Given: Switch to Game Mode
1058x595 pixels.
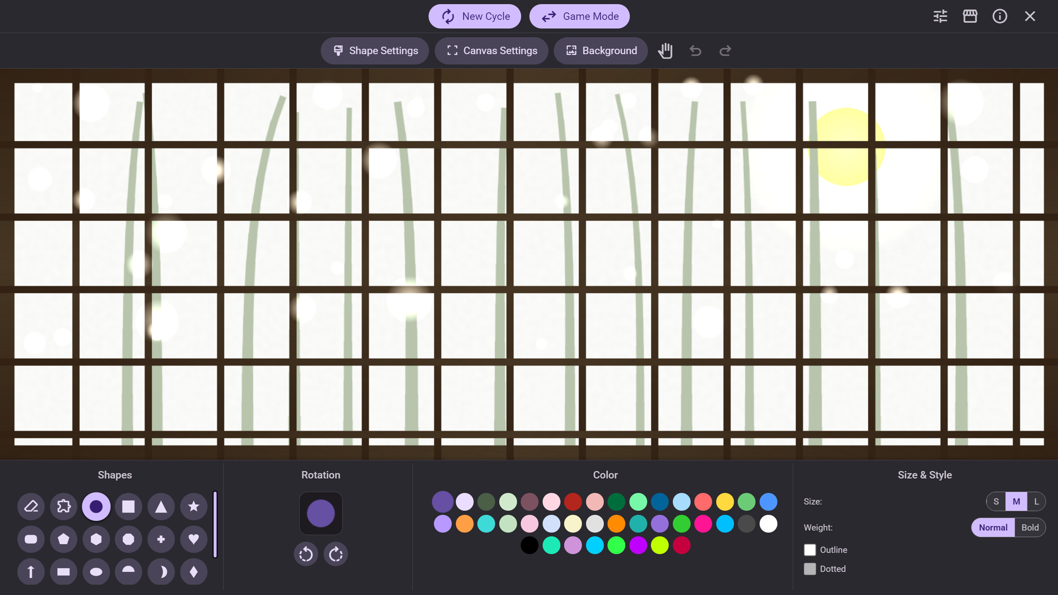Looking at the screenshot, I should point(579,16).
